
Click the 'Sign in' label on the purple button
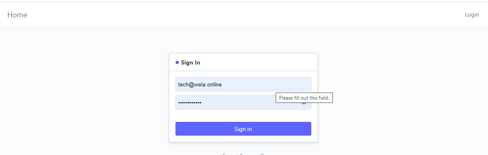coord(243,129)
